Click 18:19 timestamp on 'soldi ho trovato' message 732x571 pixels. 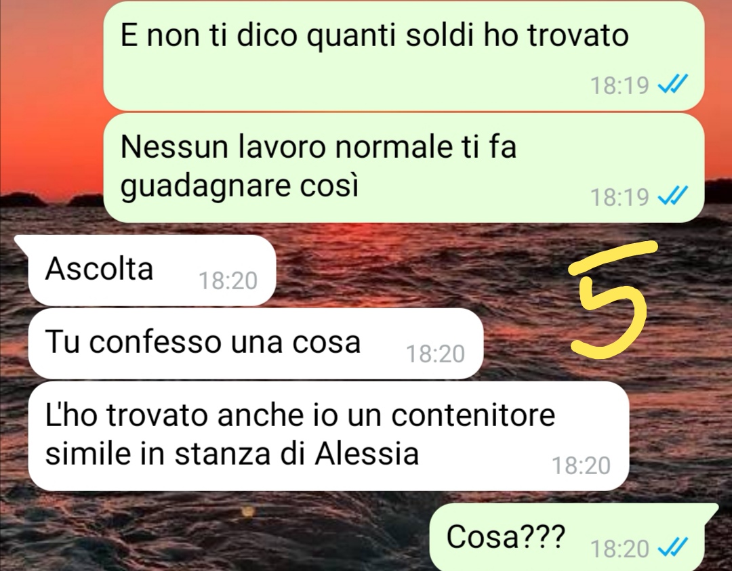pyautogui.click(x=619, y=86)
